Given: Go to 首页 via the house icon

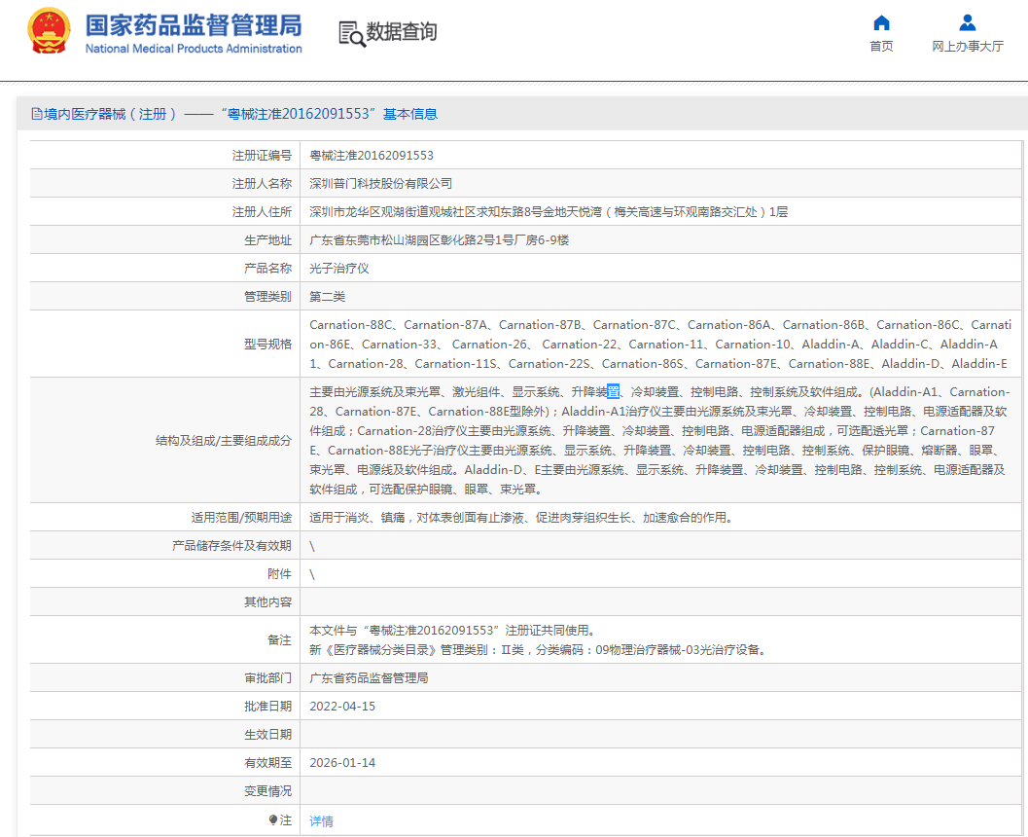Looking at the screenshot, I should click(x=881, y=22).
